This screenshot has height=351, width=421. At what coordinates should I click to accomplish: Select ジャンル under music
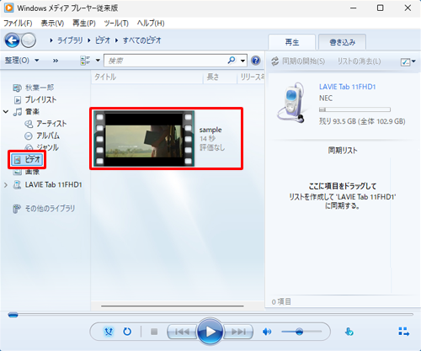pos(41,147)
